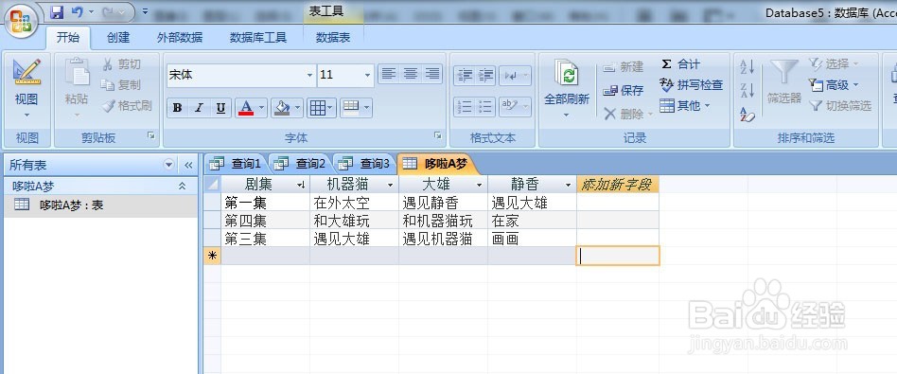Clear all sorts icon
897x374 pixels.
[747, 114]
